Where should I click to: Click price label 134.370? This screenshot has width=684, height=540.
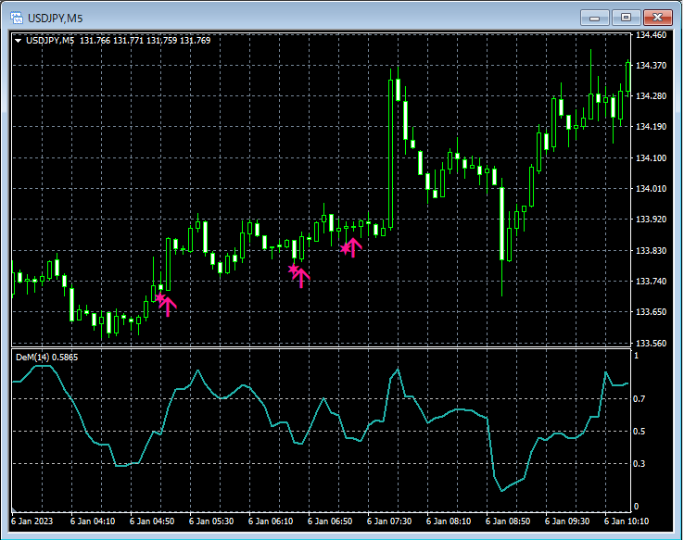point(652,66)
